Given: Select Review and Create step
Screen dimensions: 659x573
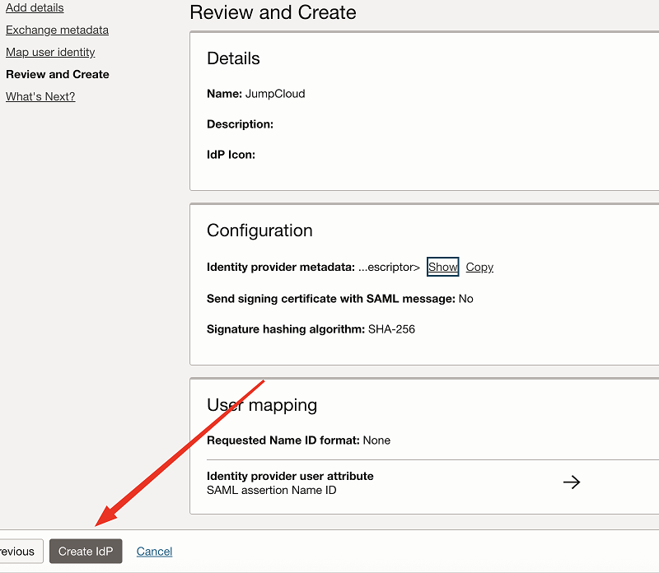Looking at the screenshot, I should coord(58,74).
